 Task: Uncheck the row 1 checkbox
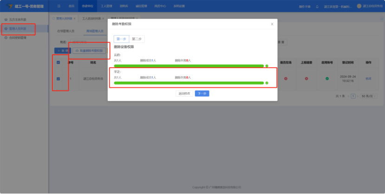coord(58,79)
